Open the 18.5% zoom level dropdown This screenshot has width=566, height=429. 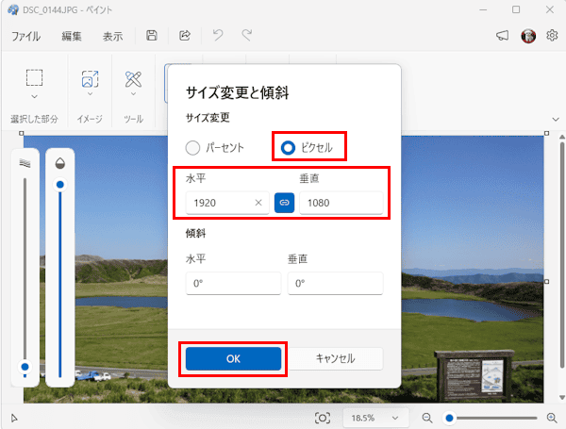375,418
